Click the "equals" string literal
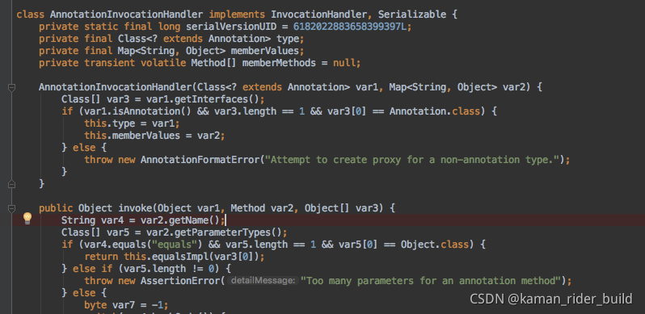 pos(175,245)
